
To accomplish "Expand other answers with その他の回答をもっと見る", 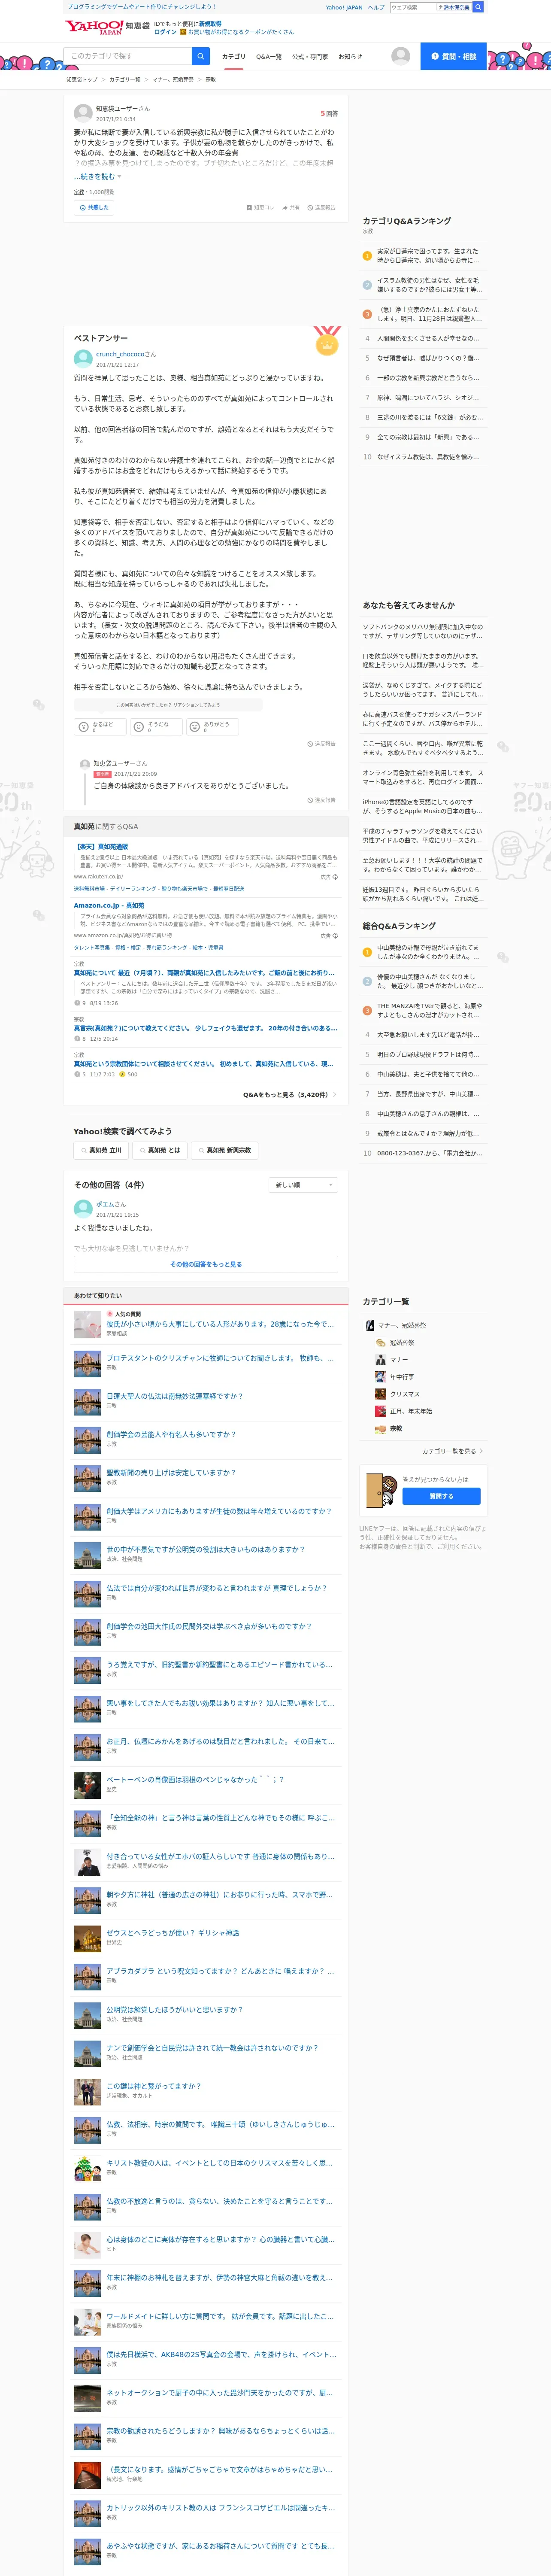I will [206, 1264].
